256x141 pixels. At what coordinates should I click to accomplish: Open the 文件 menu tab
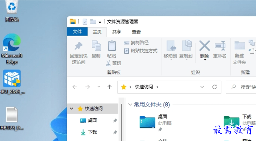(77, 32)
